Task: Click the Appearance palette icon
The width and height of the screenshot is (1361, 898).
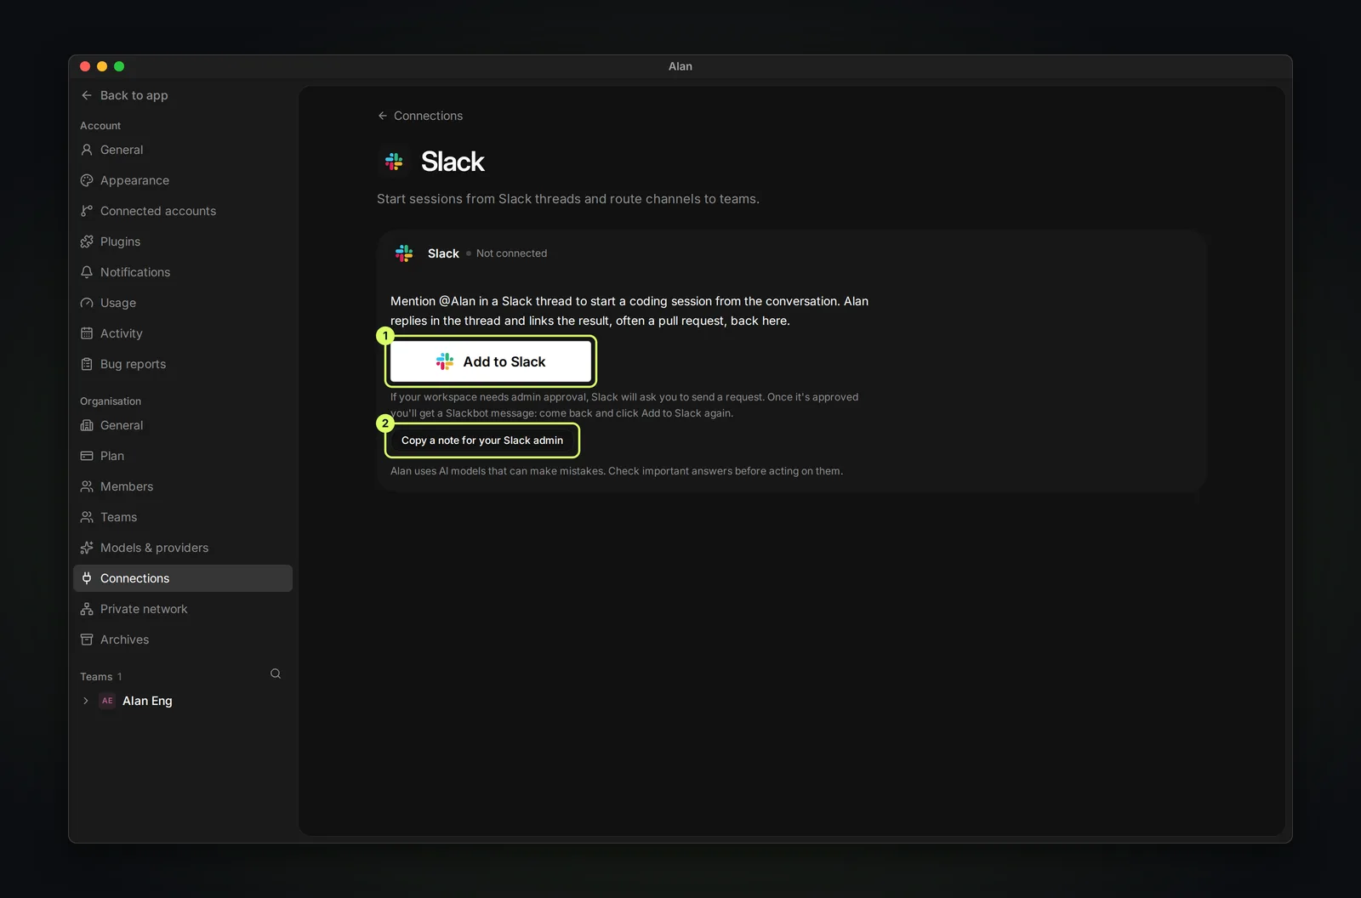Action: 87,180
